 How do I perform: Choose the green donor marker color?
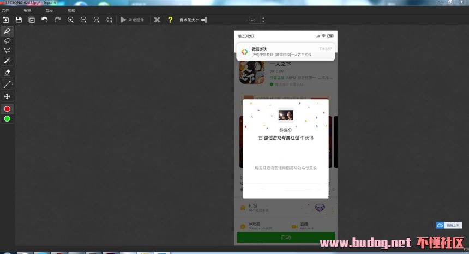(x=7, y=119)
